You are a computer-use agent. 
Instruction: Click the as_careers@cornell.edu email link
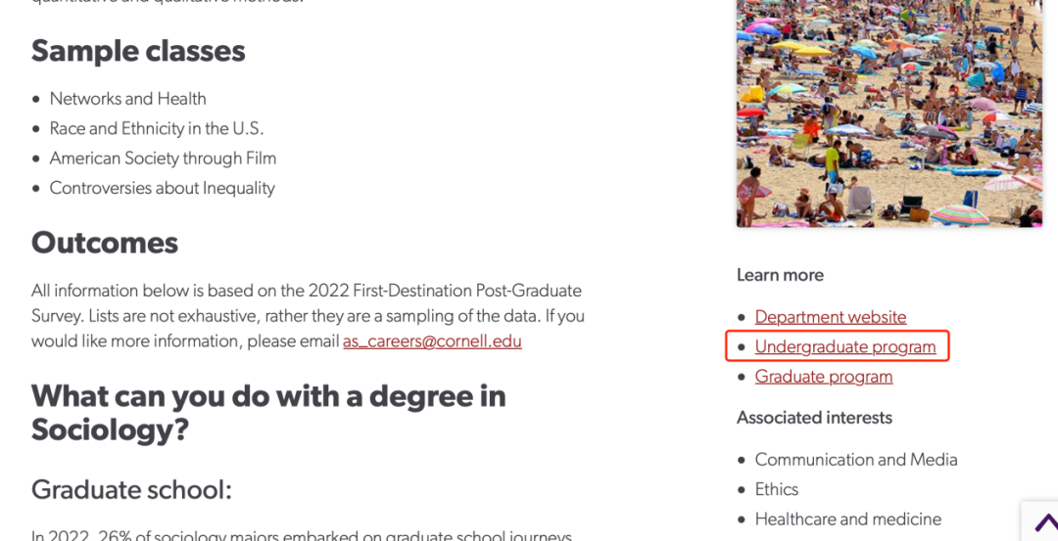pyautogui.click(x=432, y=340)
